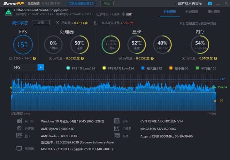This screenshot has height=160, width=230.
Task: Click the GamePP logo
Action: pos(14,4)
